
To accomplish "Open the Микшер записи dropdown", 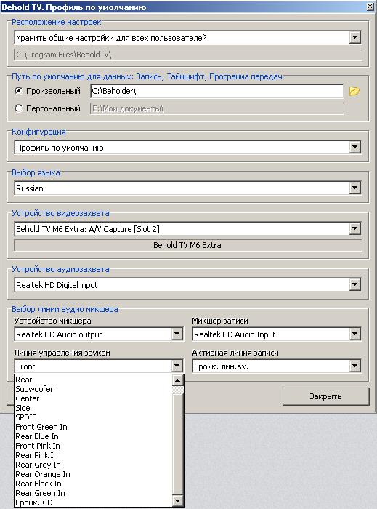I will pos(355,334).
